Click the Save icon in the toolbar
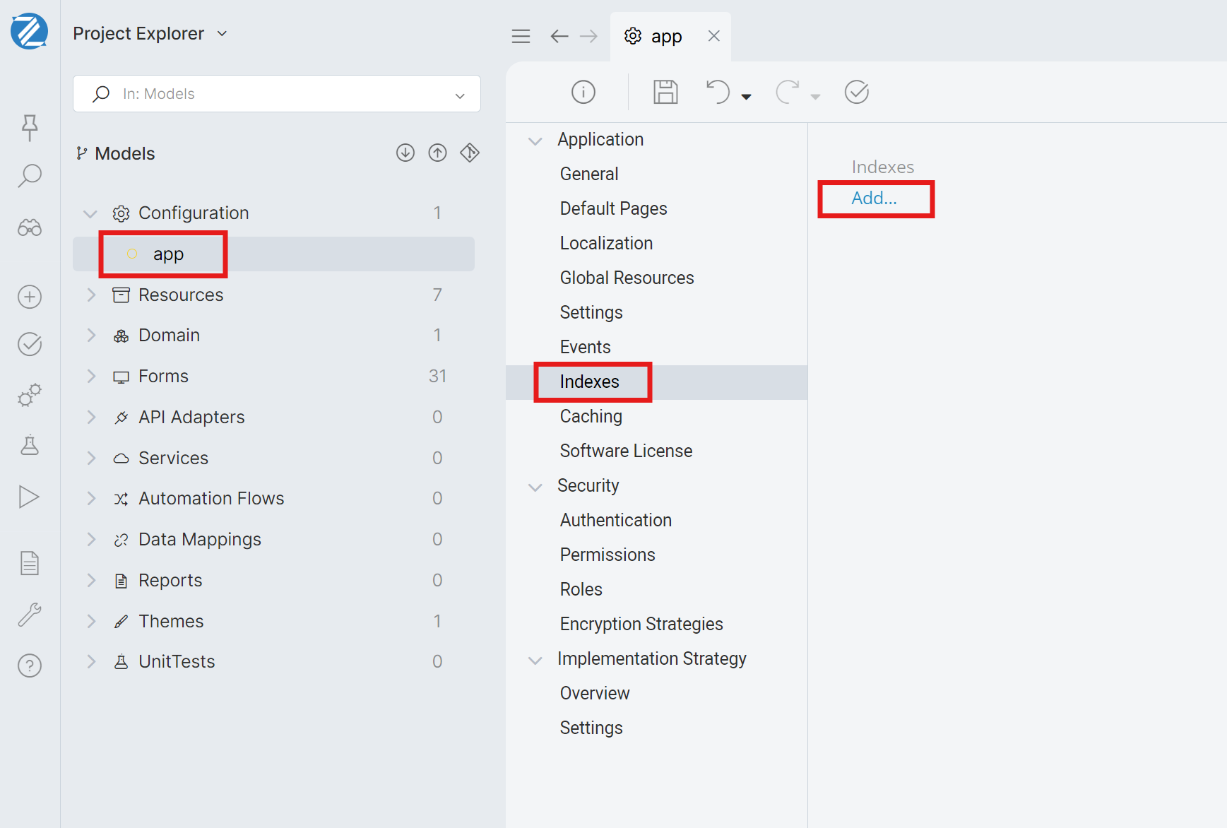Screen dimensions: 1227x828 coord(665,92)
